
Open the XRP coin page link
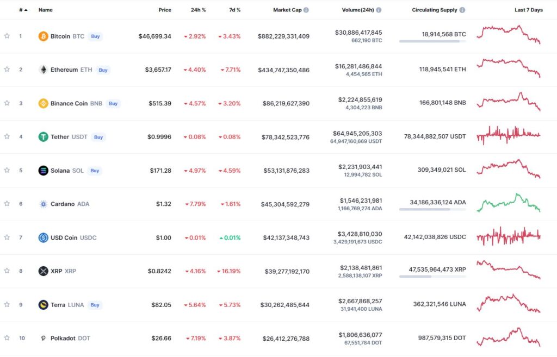click(x=63, y=271)
